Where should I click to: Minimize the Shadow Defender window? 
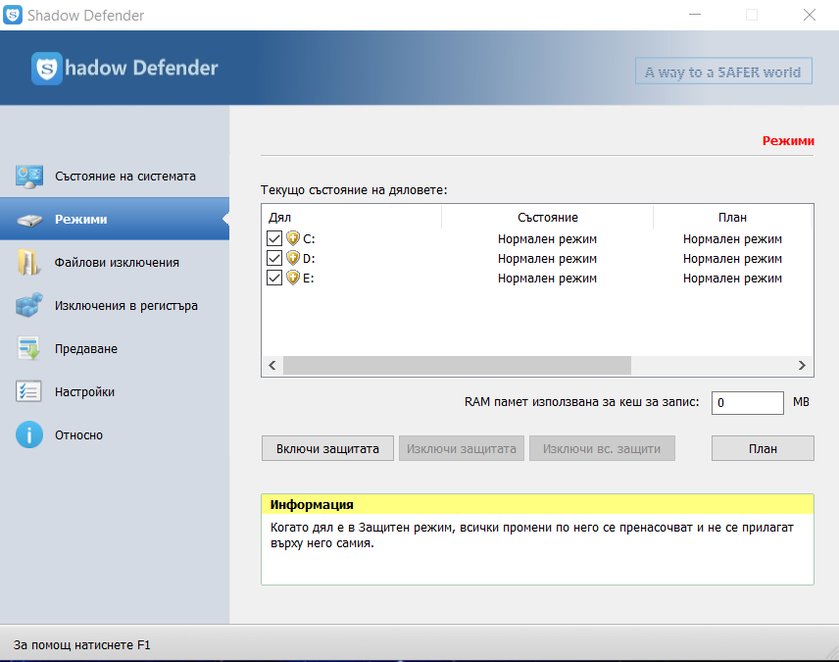tap(695, 15)
